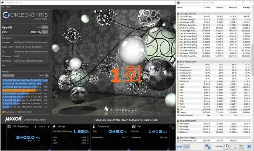Click the CPU Frequency chip icon
254x151 pixels.
(9, 126)
